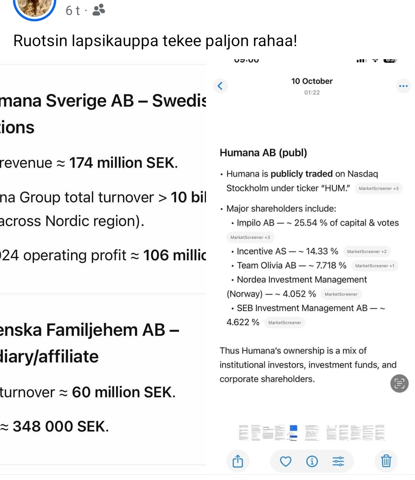Tap the friends audience icon by timestamp
This screenshot has height=480, width=415.
tap(99, 10)
